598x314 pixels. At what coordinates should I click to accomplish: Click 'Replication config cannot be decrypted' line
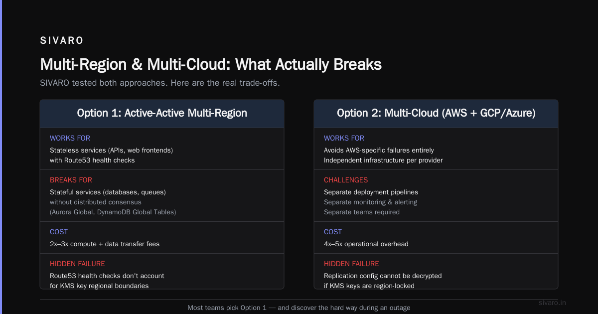[383, 276]
